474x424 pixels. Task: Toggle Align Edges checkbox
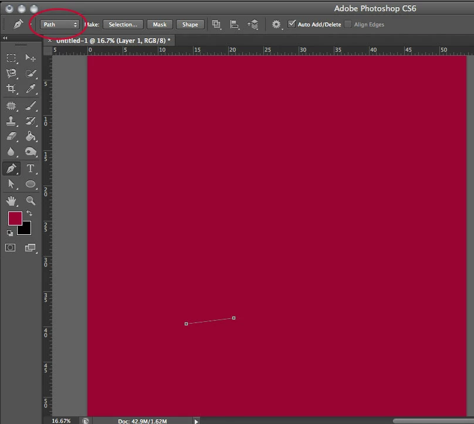pos(348,24)
